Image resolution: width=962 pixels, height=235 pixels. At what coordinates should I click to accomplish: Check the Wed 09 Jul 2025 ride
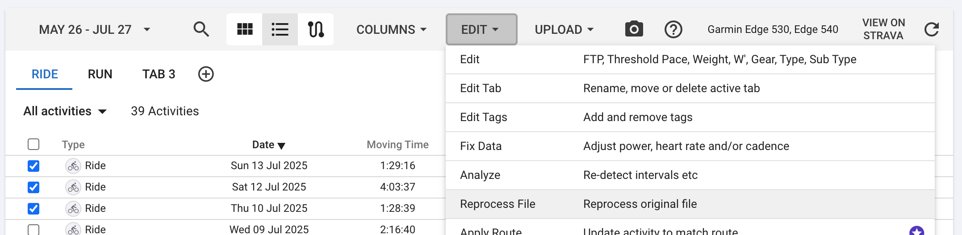(33, 230)
